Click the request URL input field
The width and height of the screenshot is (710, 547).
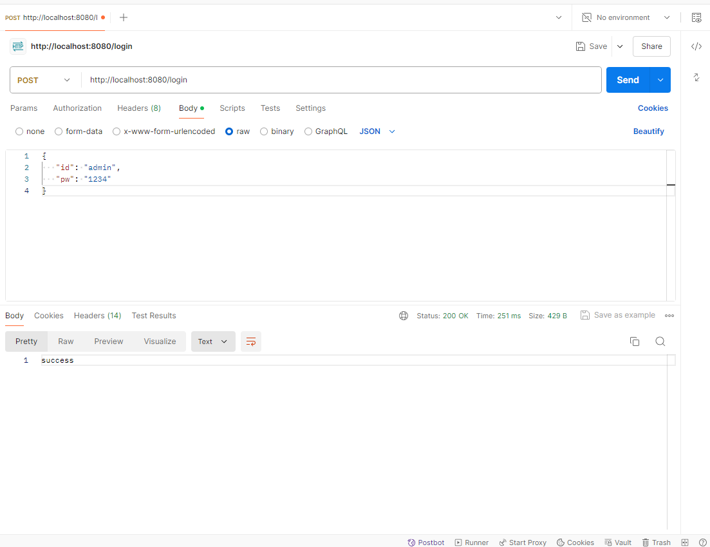pos(341,81)
